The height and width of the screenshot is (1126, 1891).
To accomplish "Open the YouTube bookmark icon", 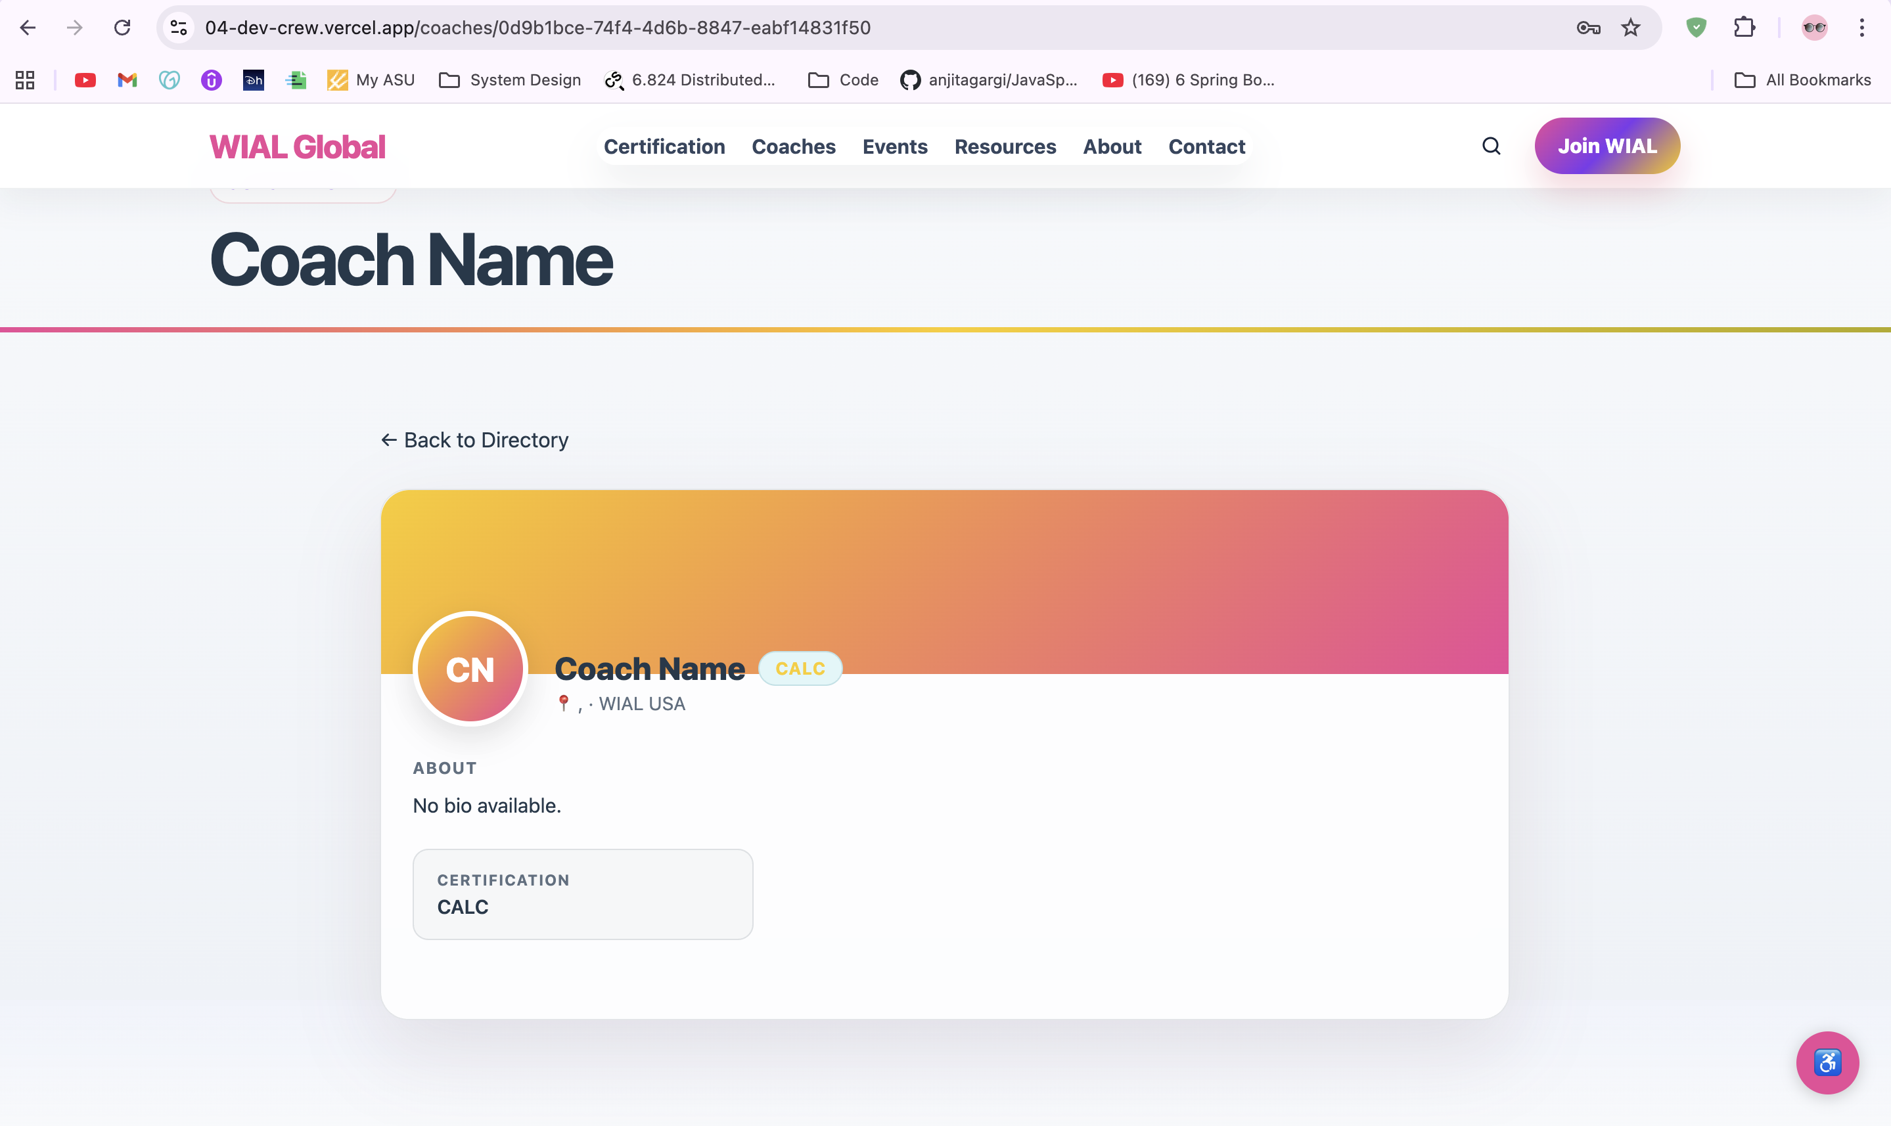I will pyautogui.click(x=85, y=79).
